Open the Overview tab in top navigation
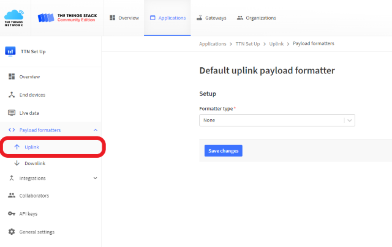Screen dimensions: 392x247 124,18
